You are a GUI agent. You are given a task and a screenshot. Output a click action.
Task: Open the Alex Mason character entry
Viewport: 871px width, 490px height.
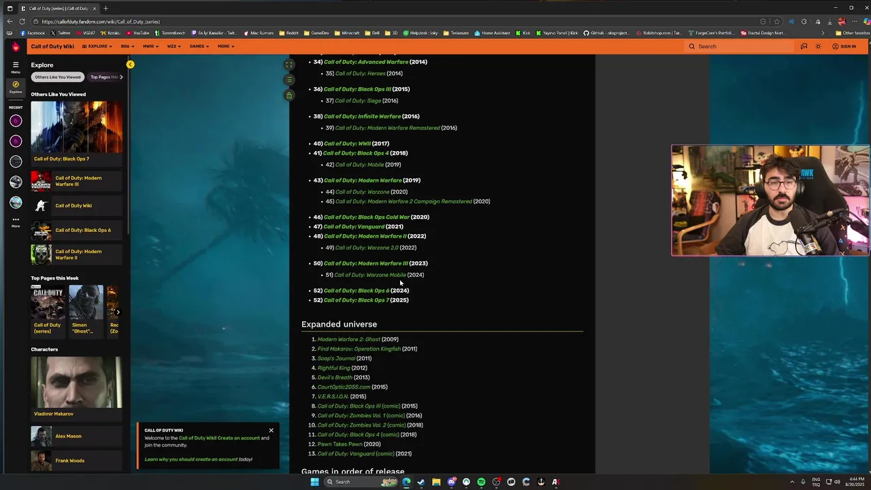point(76,436)
